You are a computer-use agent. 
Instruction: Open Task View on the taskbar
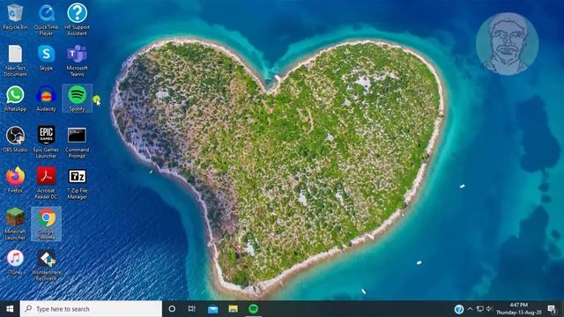tap(192, 309)
